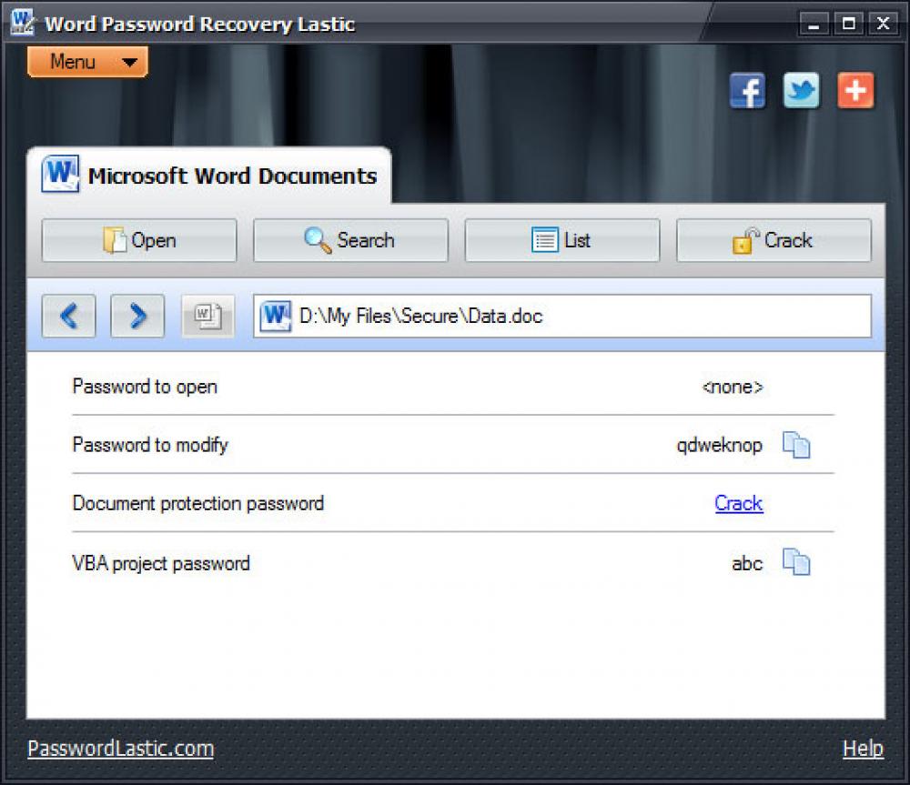Crack the document protection password
This screenshot has height=785, width=910.
point(738,503)
